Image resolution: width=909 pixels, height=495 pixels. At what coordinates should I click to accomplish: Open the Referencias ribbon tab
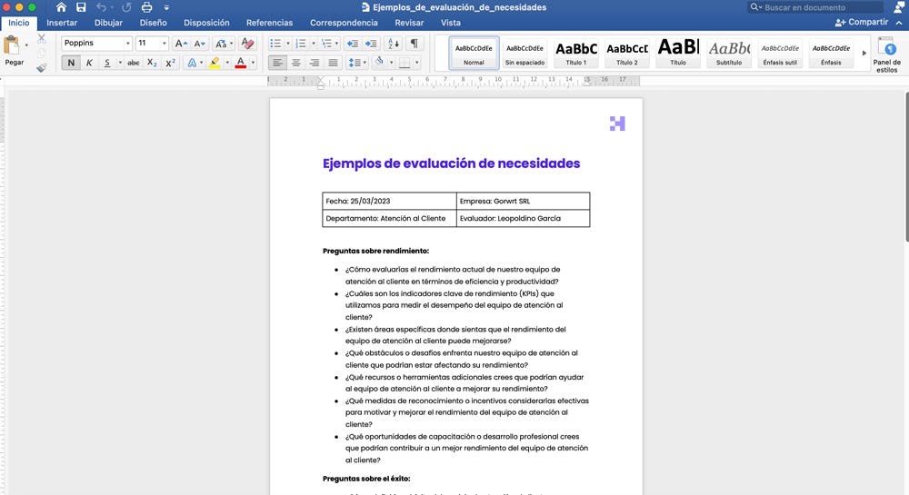coord(269,23)
